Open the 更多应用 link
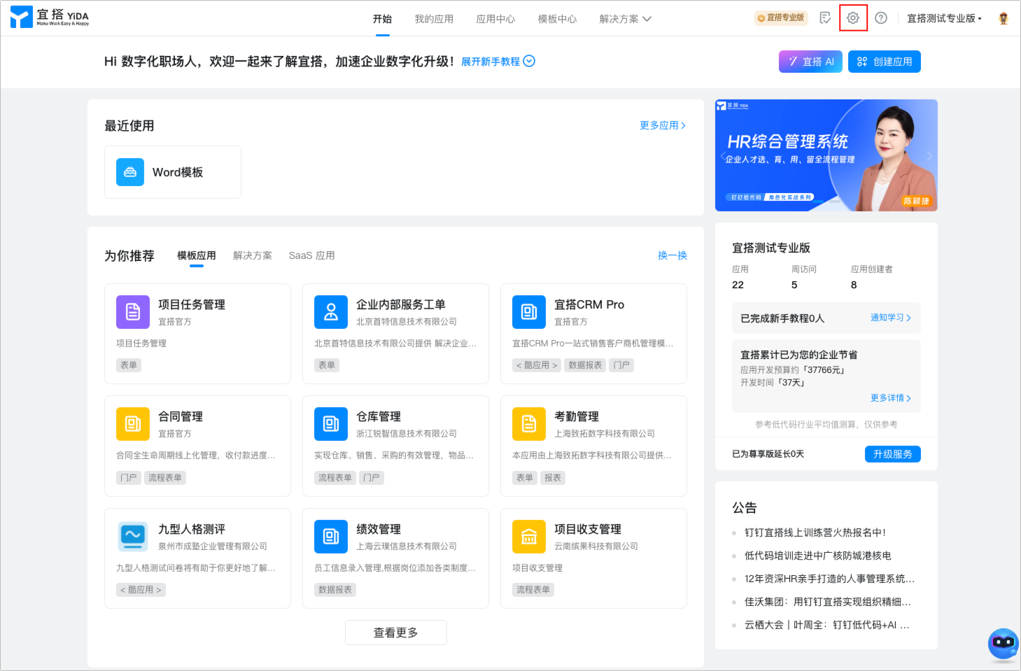This screenshot has width=1021, height=671. coord(663,125)
